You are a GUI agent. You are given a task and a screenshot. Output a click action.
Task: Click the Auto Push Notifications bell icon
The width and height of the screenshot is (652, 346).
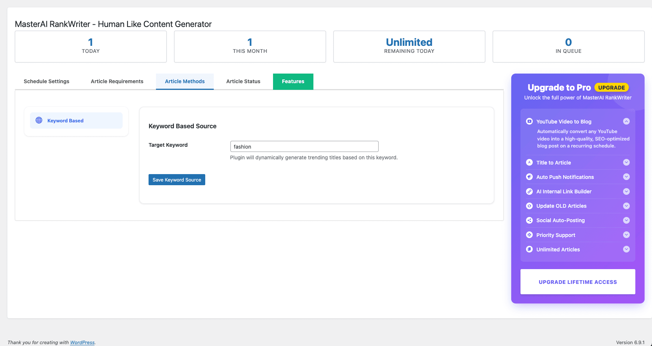coord(529,177)
